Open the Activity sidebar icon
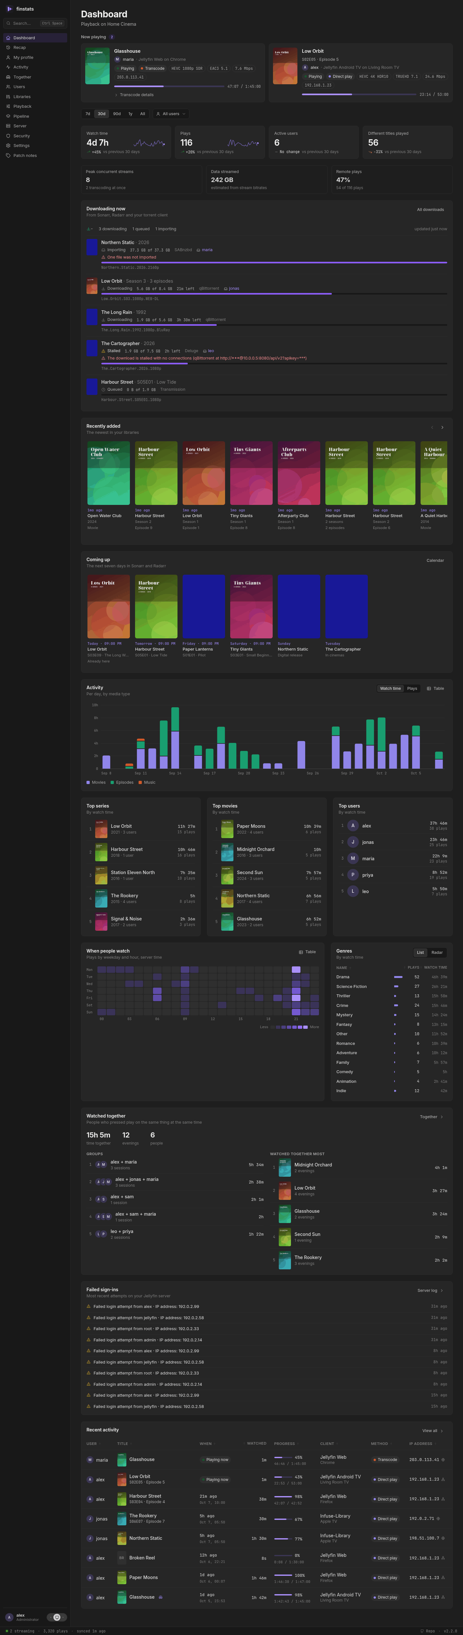This screenshot has width=463, height=1635. [x=8, y=67]
